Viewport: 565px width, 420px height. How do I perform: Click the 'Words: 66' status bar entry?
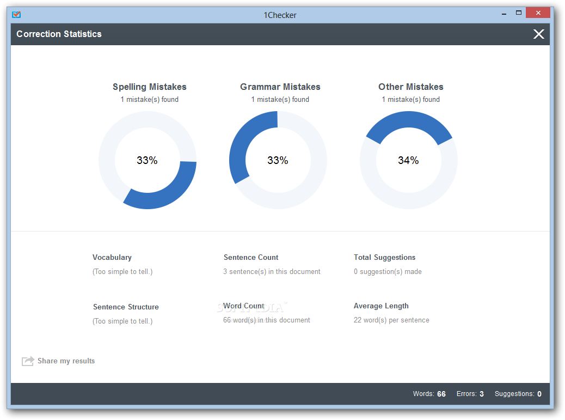(x=429, y=394)
